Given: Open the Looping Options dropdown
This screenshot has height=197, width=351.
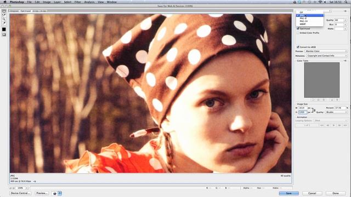Looking at the screenshot, I should click(330, 120).
